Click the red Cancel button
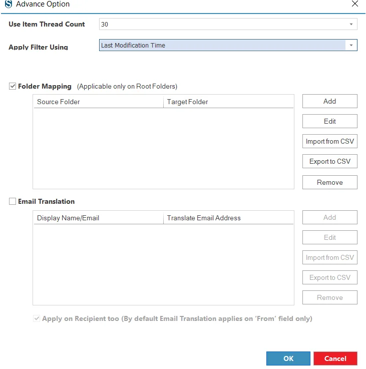Image resolution: width=366 pixels, height=369 pixels. [335, 358]
